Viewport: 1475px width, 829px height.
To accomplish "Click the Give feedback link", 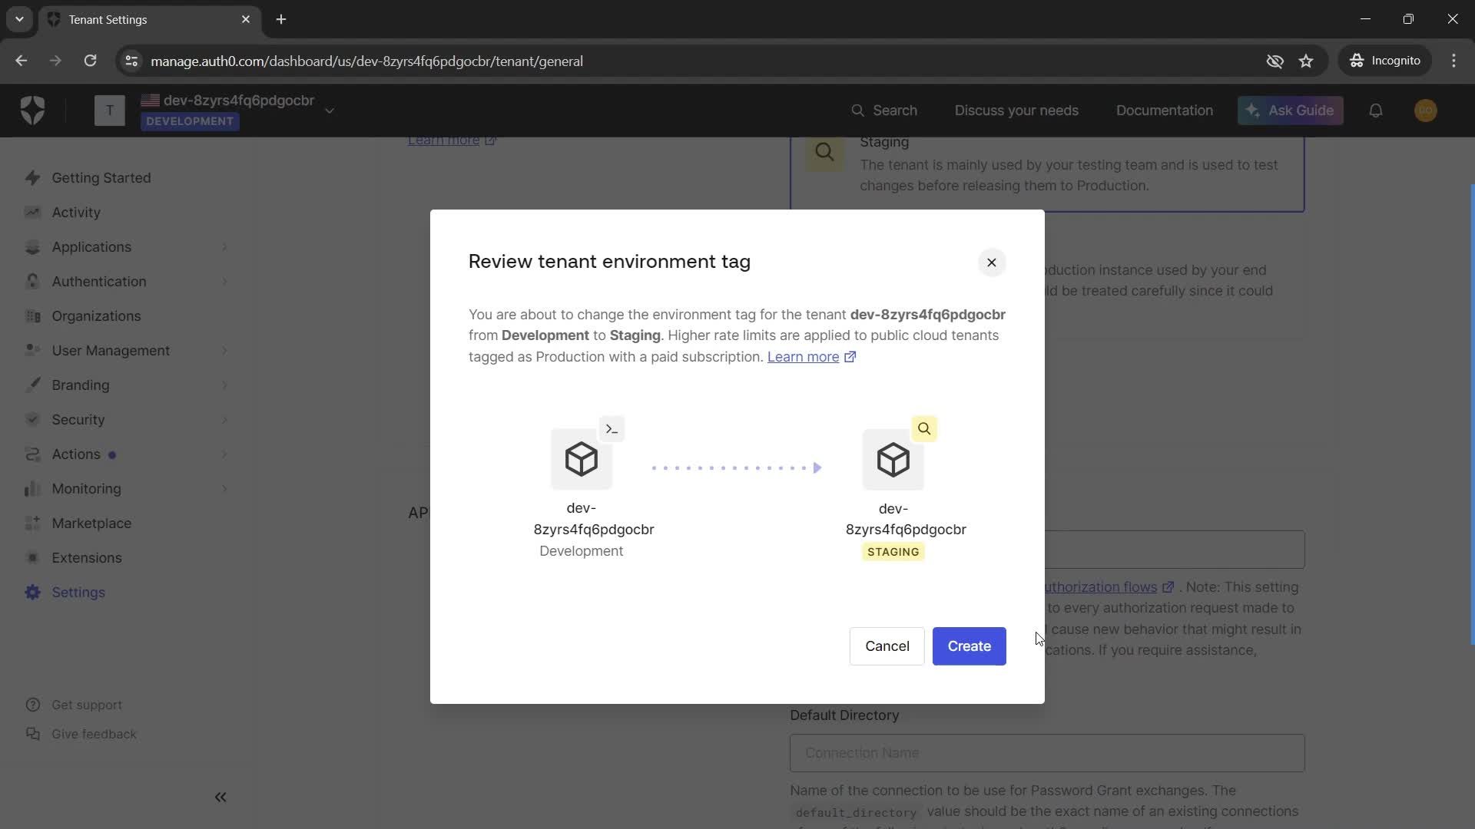I will [x=94, y=734].
